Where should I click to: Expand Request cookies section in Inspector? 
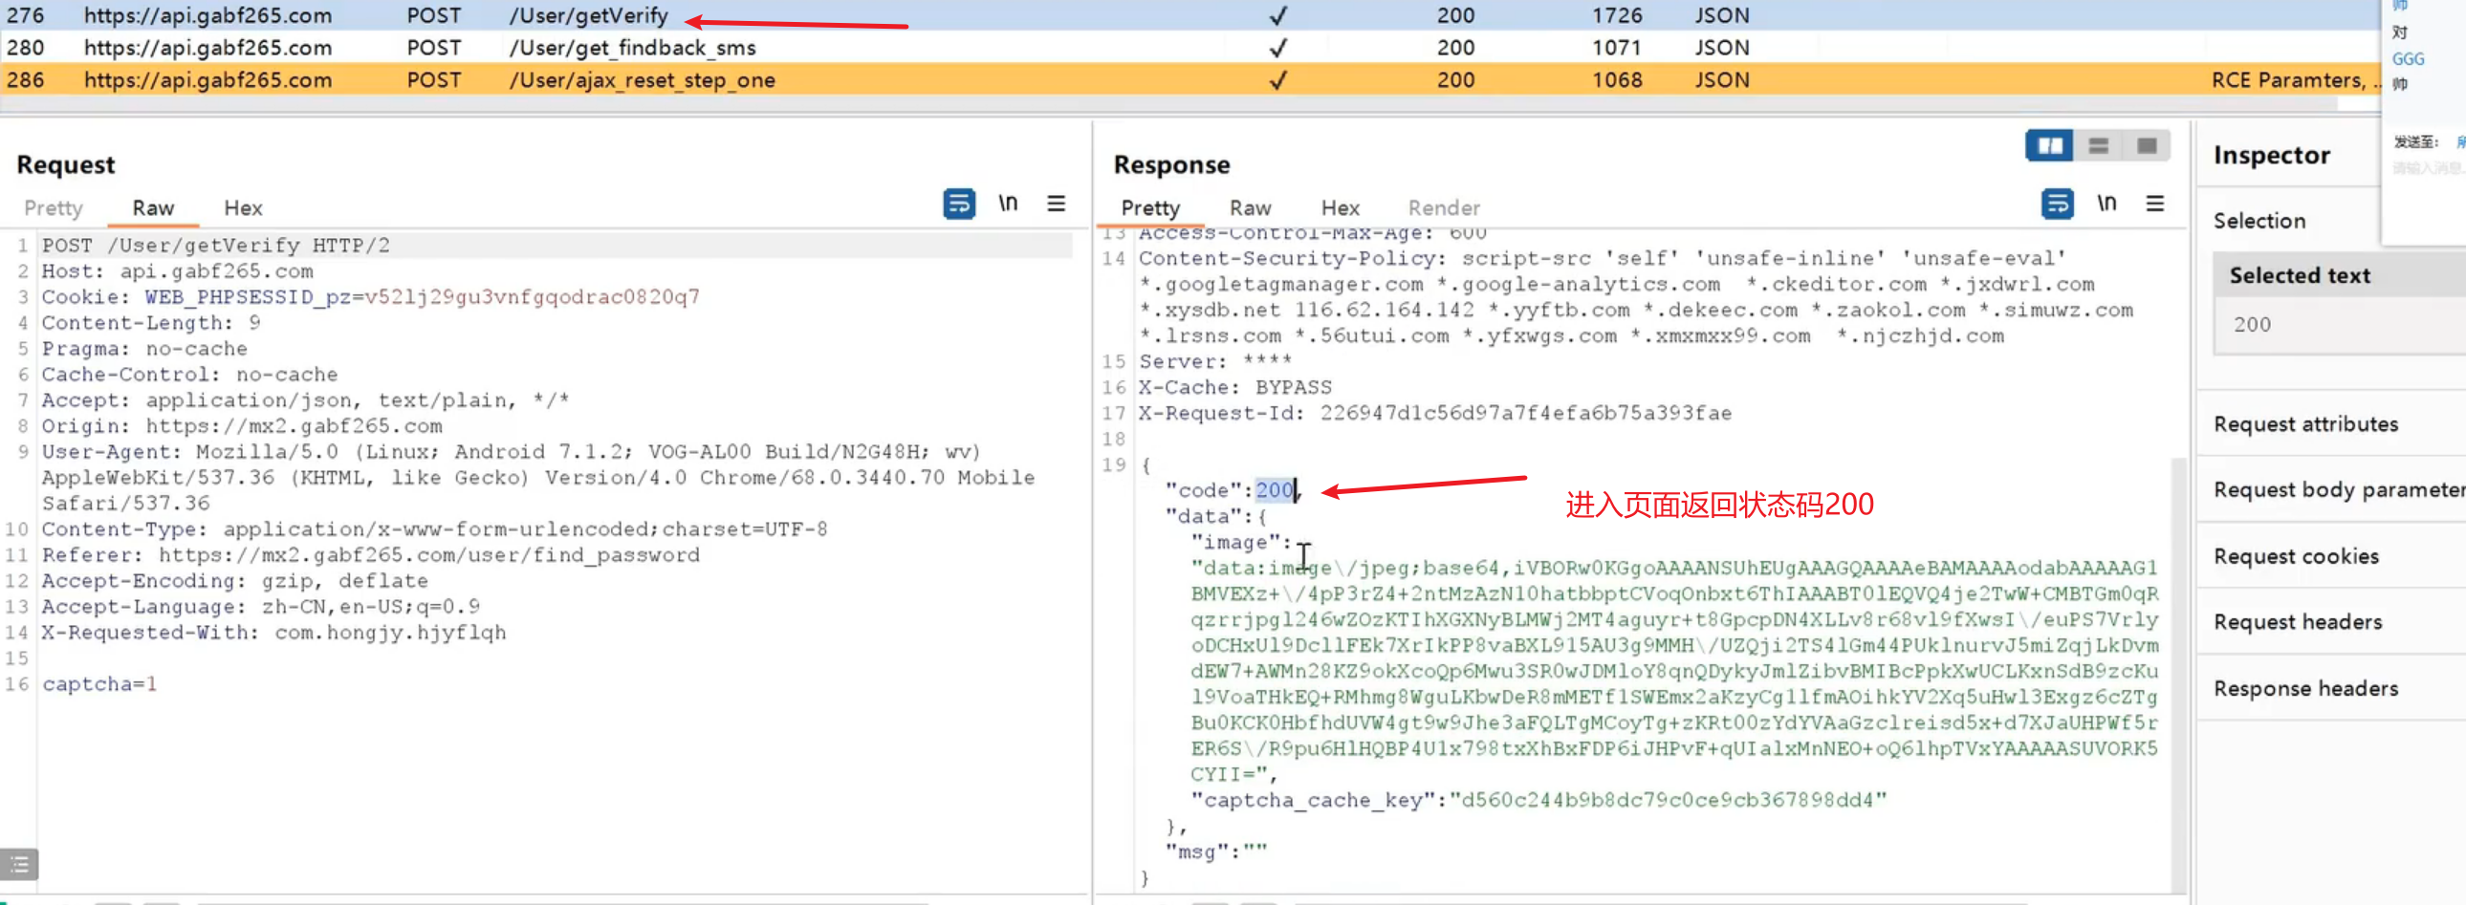pyautogui.click(x=2296, y=556)
